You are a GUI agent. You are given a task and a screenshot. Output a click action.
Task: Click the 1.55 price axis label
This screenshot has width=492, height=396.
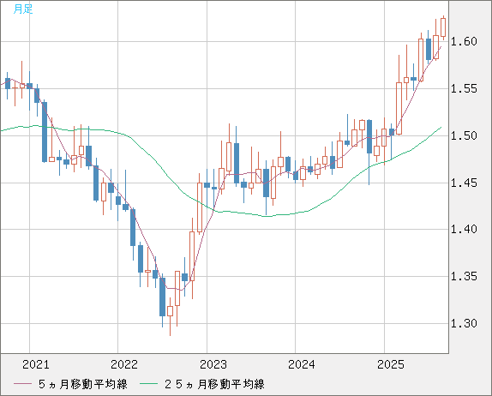pyautogui.click(x=464, y=89)
